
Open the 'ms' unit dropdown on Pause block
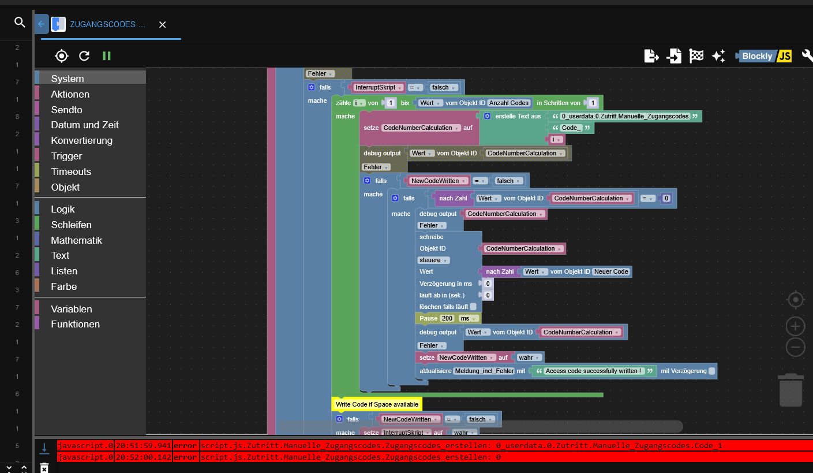click(468, 318)
